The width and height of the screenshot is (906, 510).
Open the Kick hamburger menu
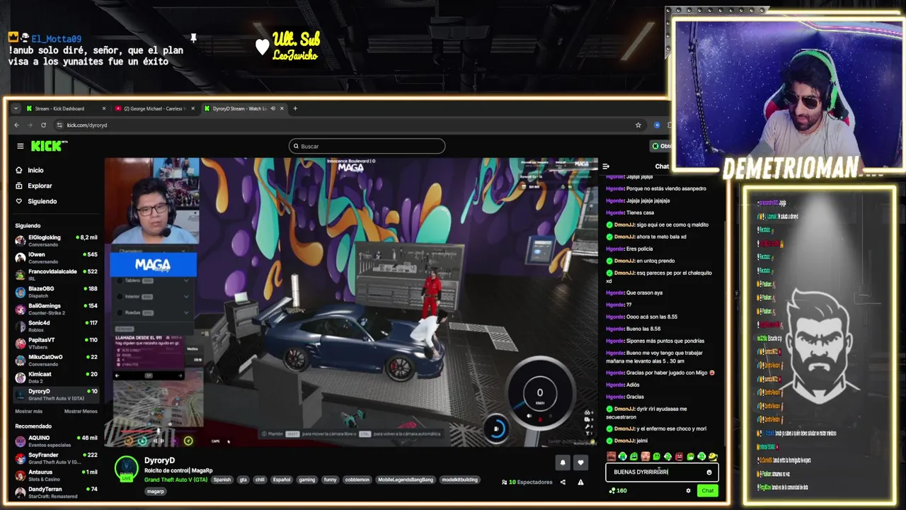[x=21, y=146]
